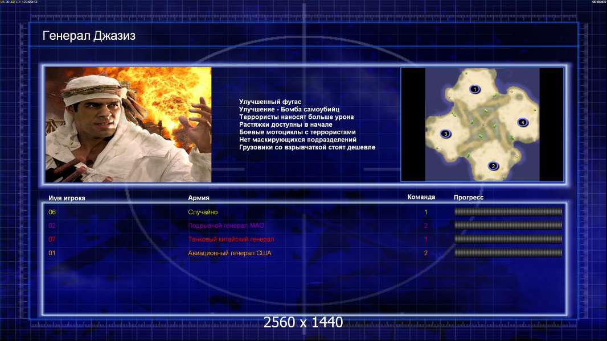Click the Армия column header
Screen dimensions: 607x341
pyautogui.click(x=199, y=198)
